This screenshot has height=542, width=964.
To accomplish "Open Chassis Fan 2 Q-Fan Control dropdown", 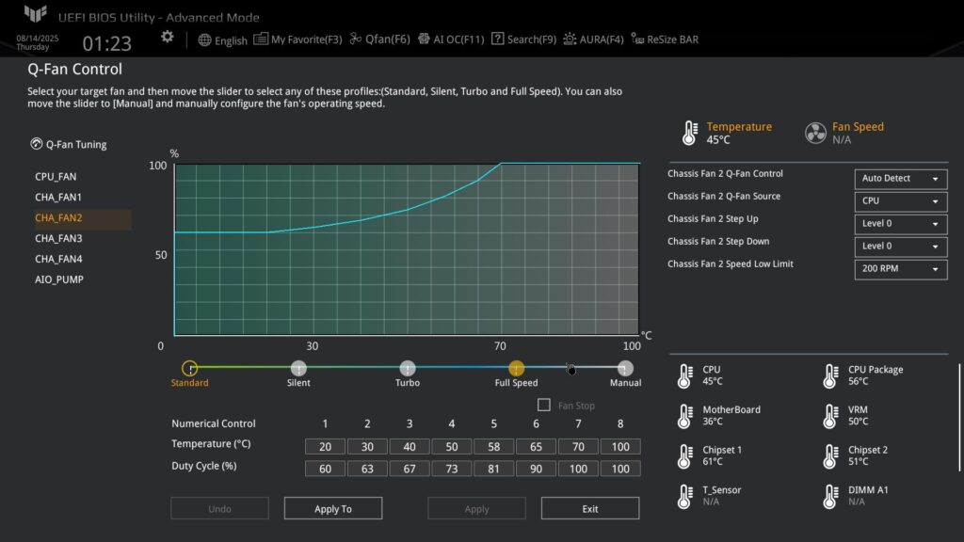I will (901, 179).
